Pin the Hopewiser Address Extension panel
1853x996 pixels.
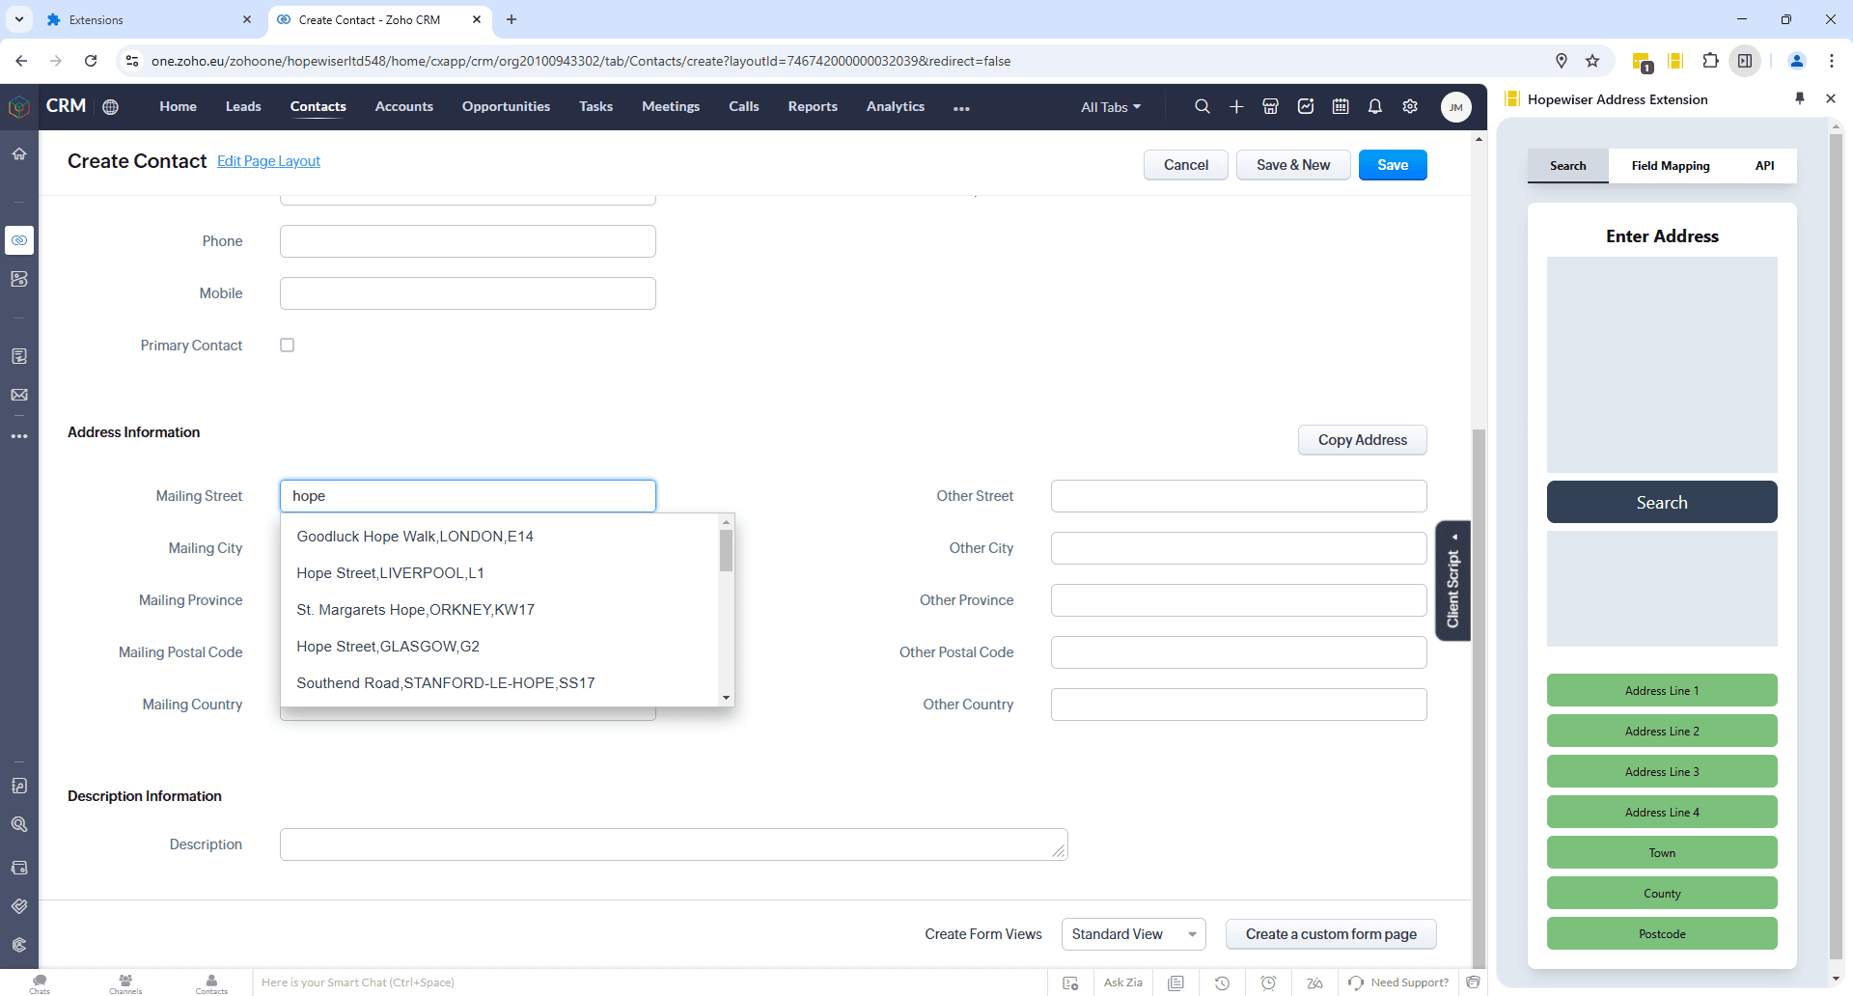click(x=1800, y=98)
